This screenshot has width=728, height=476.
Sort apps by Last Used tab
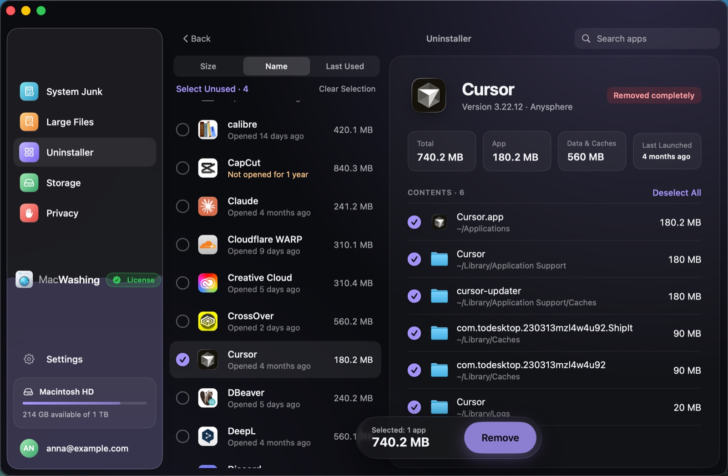tap(345, 66)
